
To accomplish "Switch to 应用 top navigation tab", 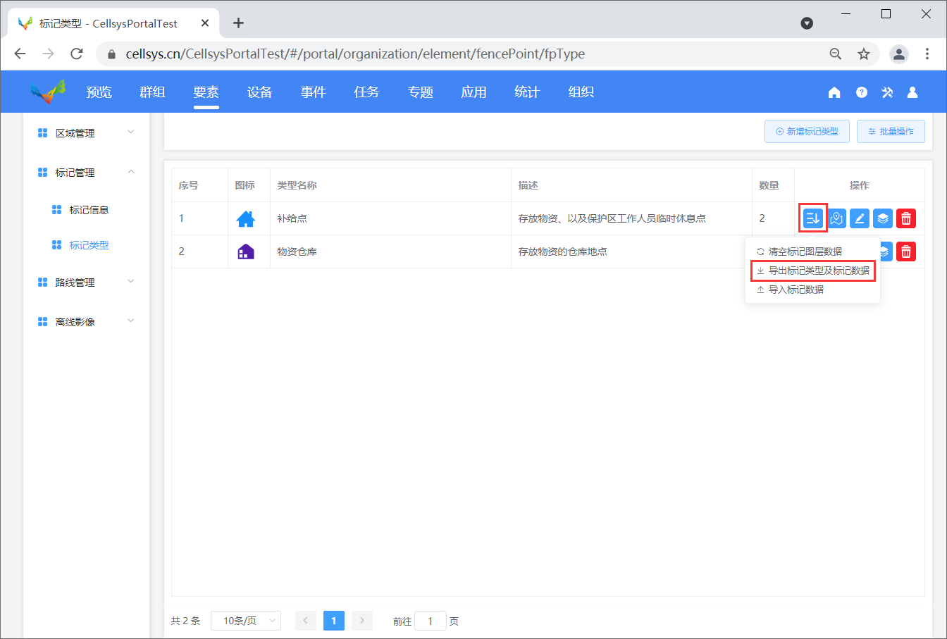I will click(474, 92).
